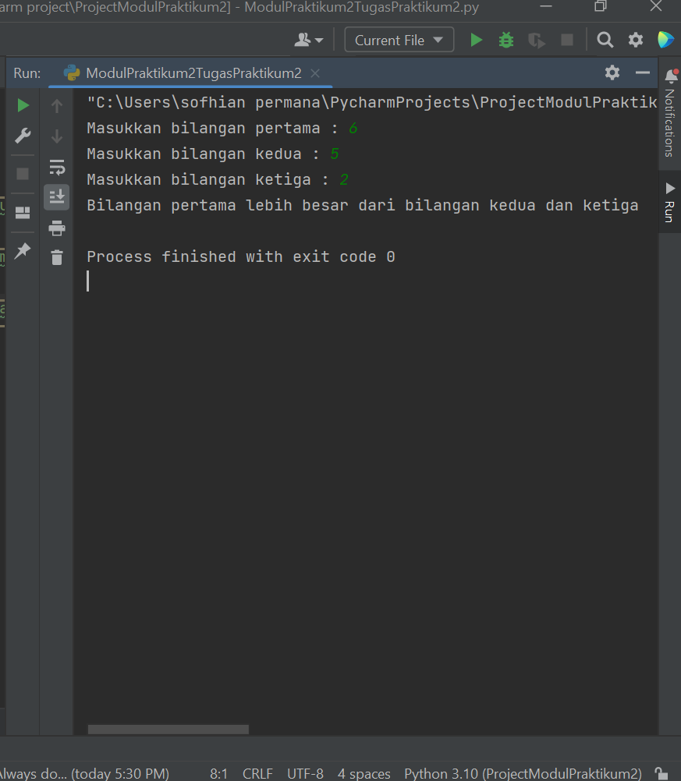Toggle soft-wrap for console output
This screenshot has width=681, height=781.
(x=56, y=167)
